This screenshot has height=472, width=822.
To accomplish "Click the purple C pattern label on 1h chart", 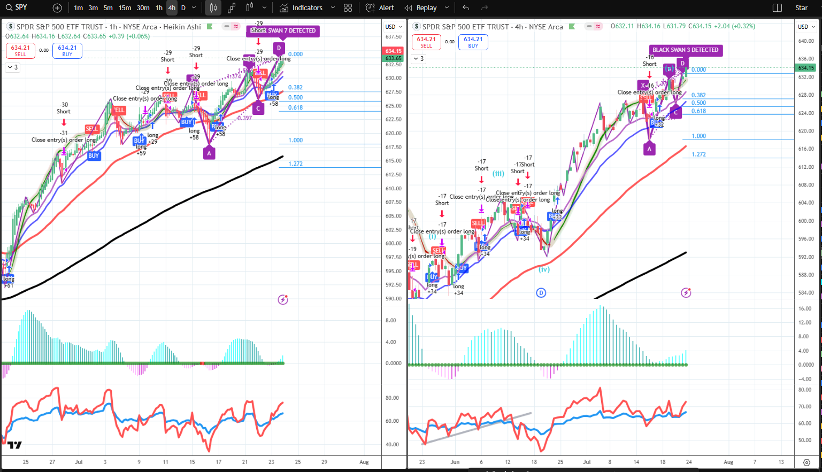I will pos(258,109).
